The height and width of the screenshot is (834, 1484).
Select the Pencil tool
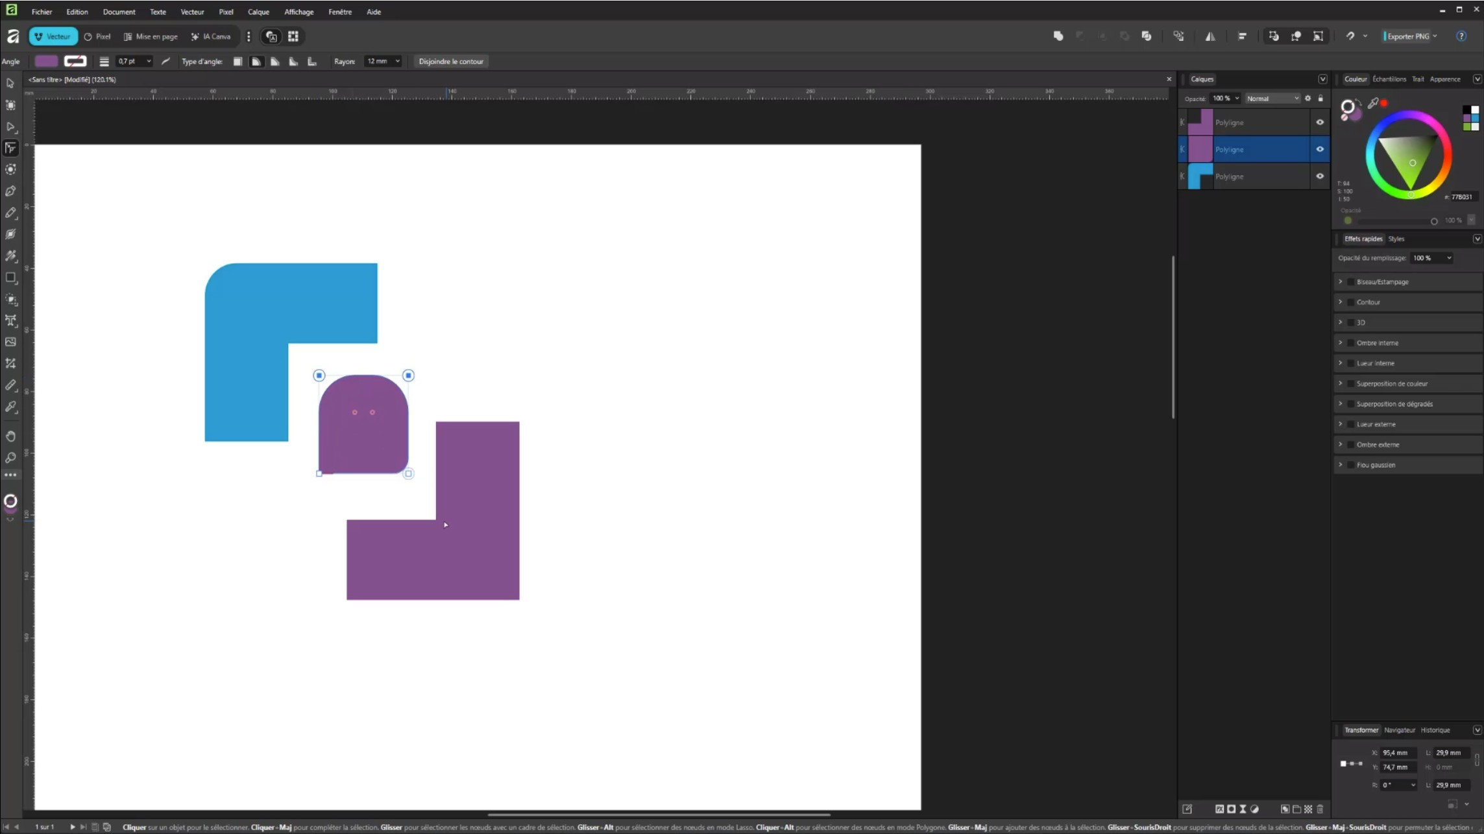[x=10, y=213]
